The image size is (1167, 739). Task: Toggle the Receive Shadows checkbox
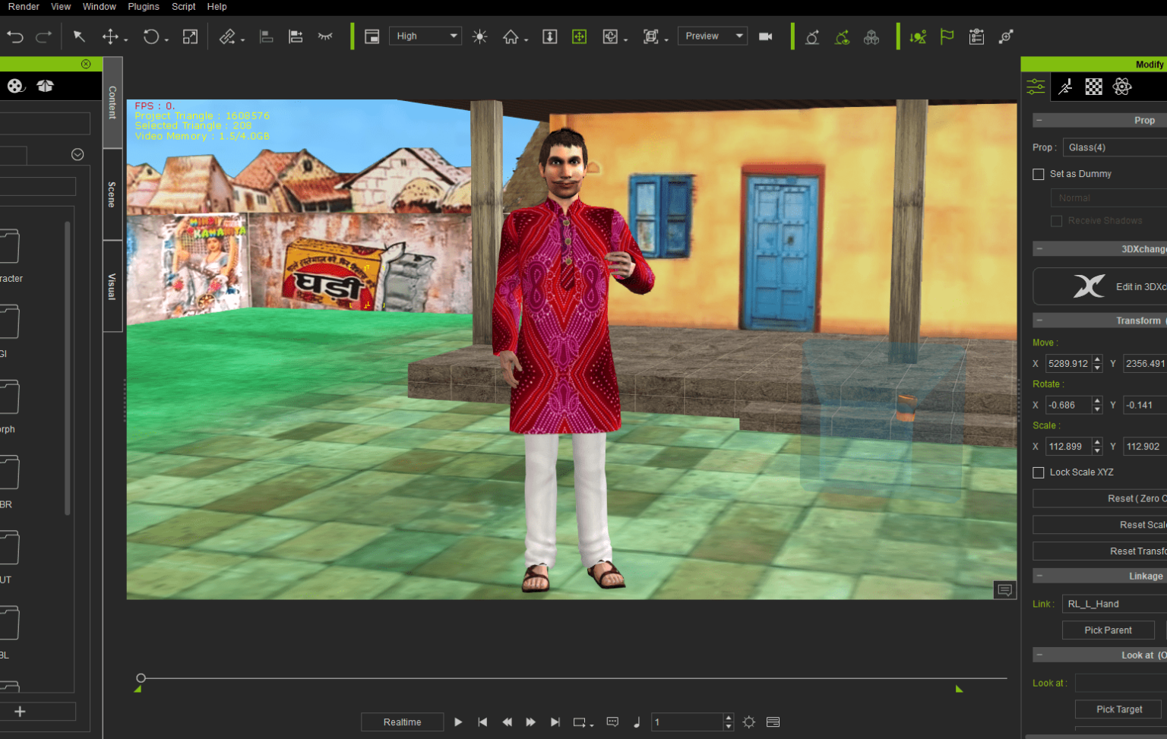pyautogui.click(x=1056, y=220)
